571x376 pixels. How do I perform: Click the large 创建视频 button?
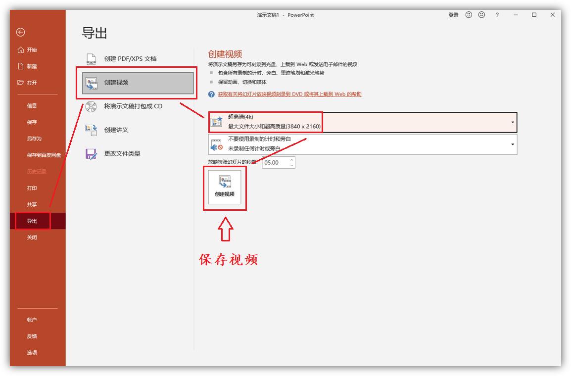pyautogui.click(x=225, y=187)
